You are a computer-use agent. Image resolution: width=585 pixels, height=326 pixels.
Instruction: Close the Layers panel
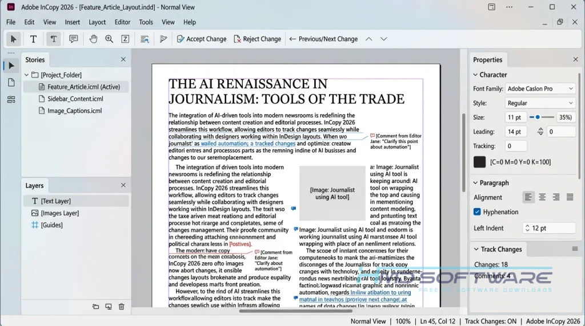point(123,185)
